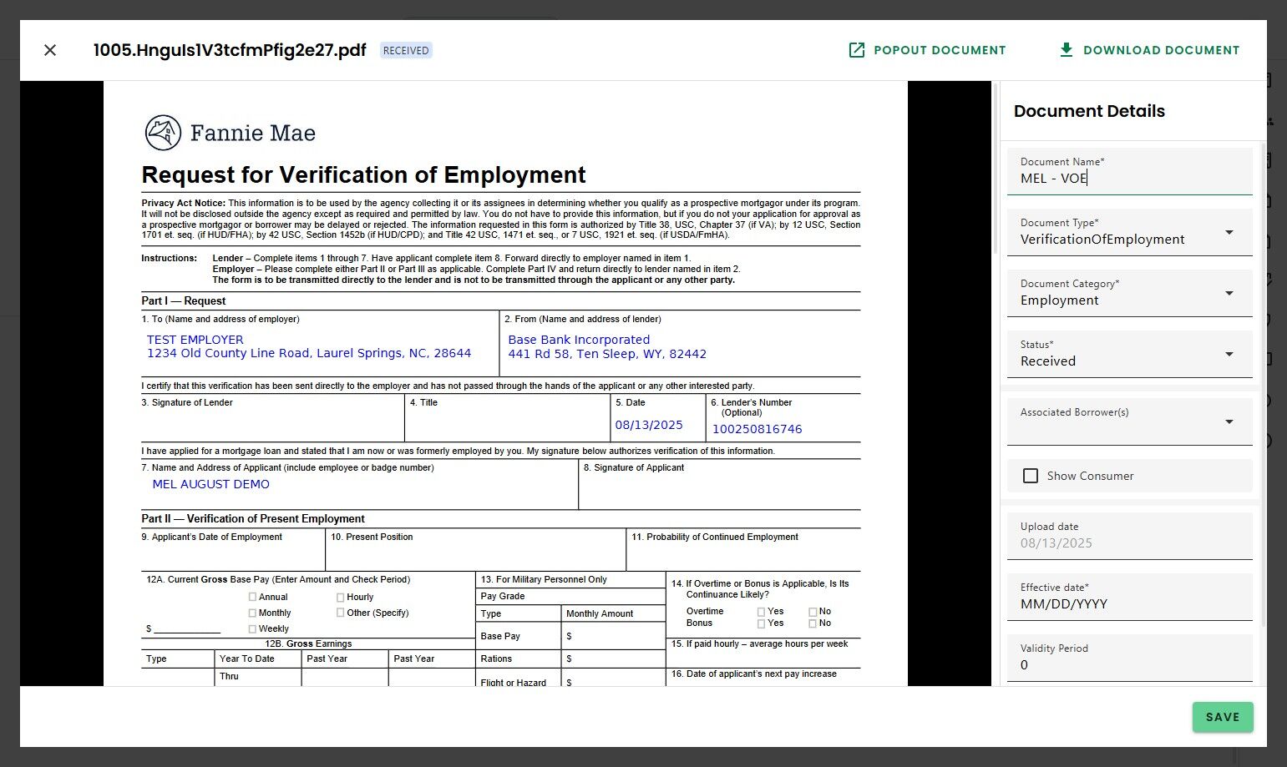Click the Year To Date column header

pyautogui.click(x=247, y=659)
